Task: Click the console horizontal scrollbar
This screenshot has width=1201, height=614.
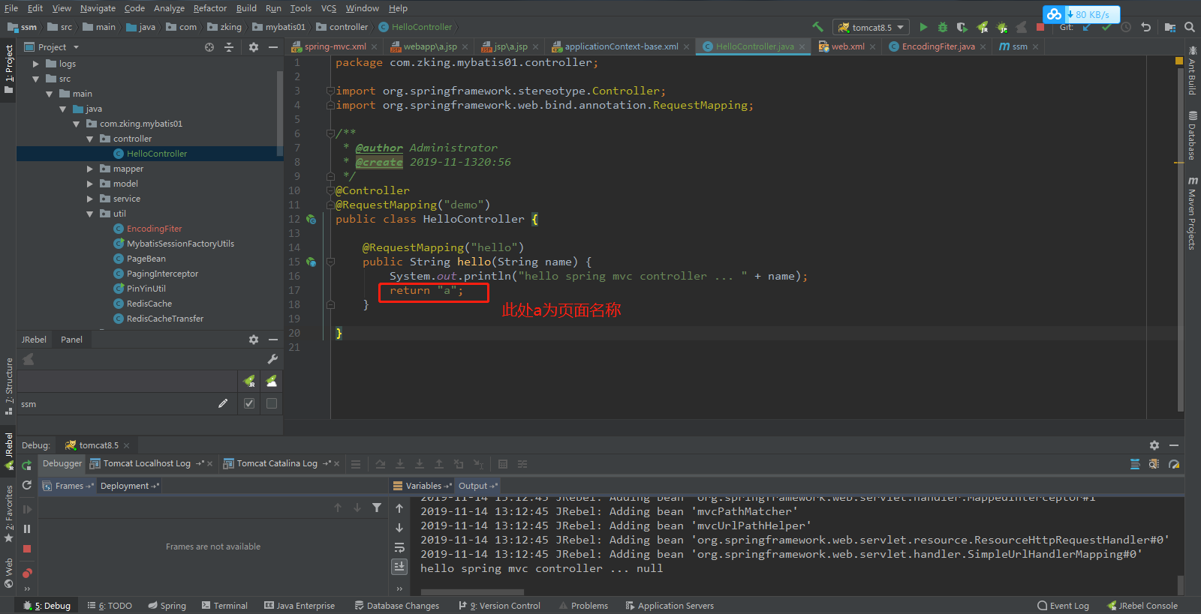Action: 472,592
